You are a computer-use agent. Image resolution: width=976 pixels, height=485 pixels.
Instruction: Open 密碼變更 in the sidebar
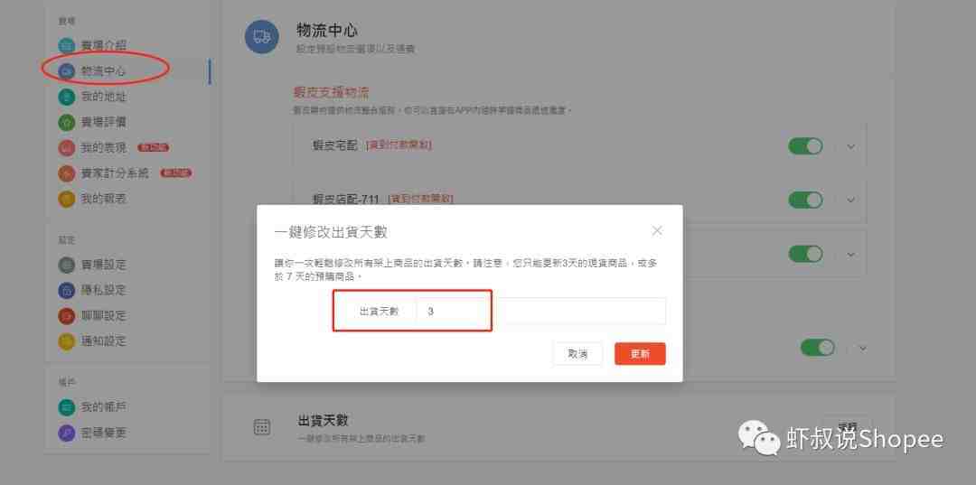point(93,433)
